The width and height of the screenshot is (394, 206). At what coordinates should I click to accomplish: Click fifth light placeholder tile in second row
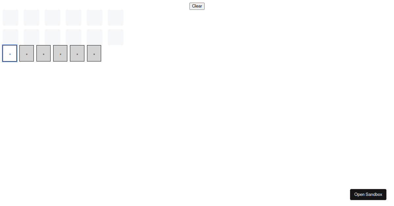(x=95, y=37)
